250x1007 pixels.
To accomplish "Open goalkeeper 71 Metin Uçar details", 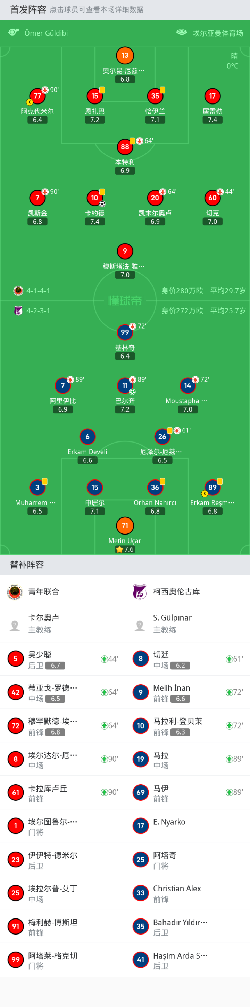I will tap(125, 526).
